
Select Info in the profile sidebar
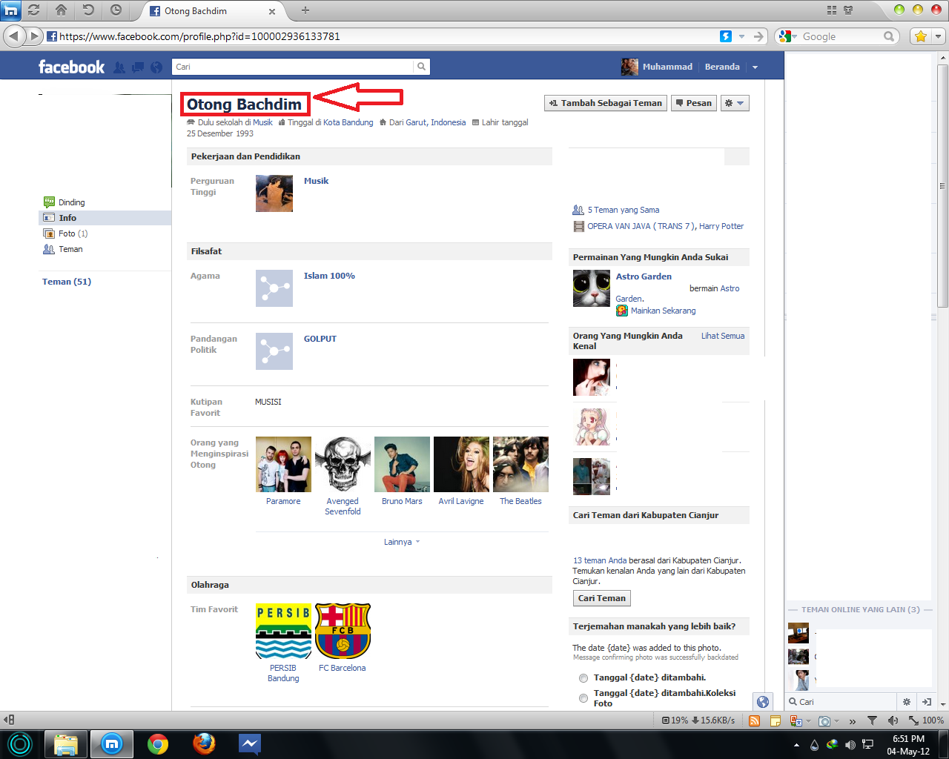(x=105, y=218)
